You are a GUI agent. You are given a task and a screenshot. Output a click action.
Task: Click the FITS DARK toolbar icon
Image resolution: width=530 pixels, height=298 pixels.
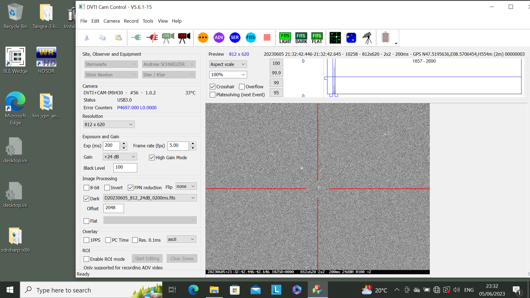point(301,38)
